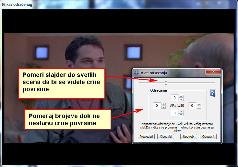Focus the top crop input field

point(175,98)
